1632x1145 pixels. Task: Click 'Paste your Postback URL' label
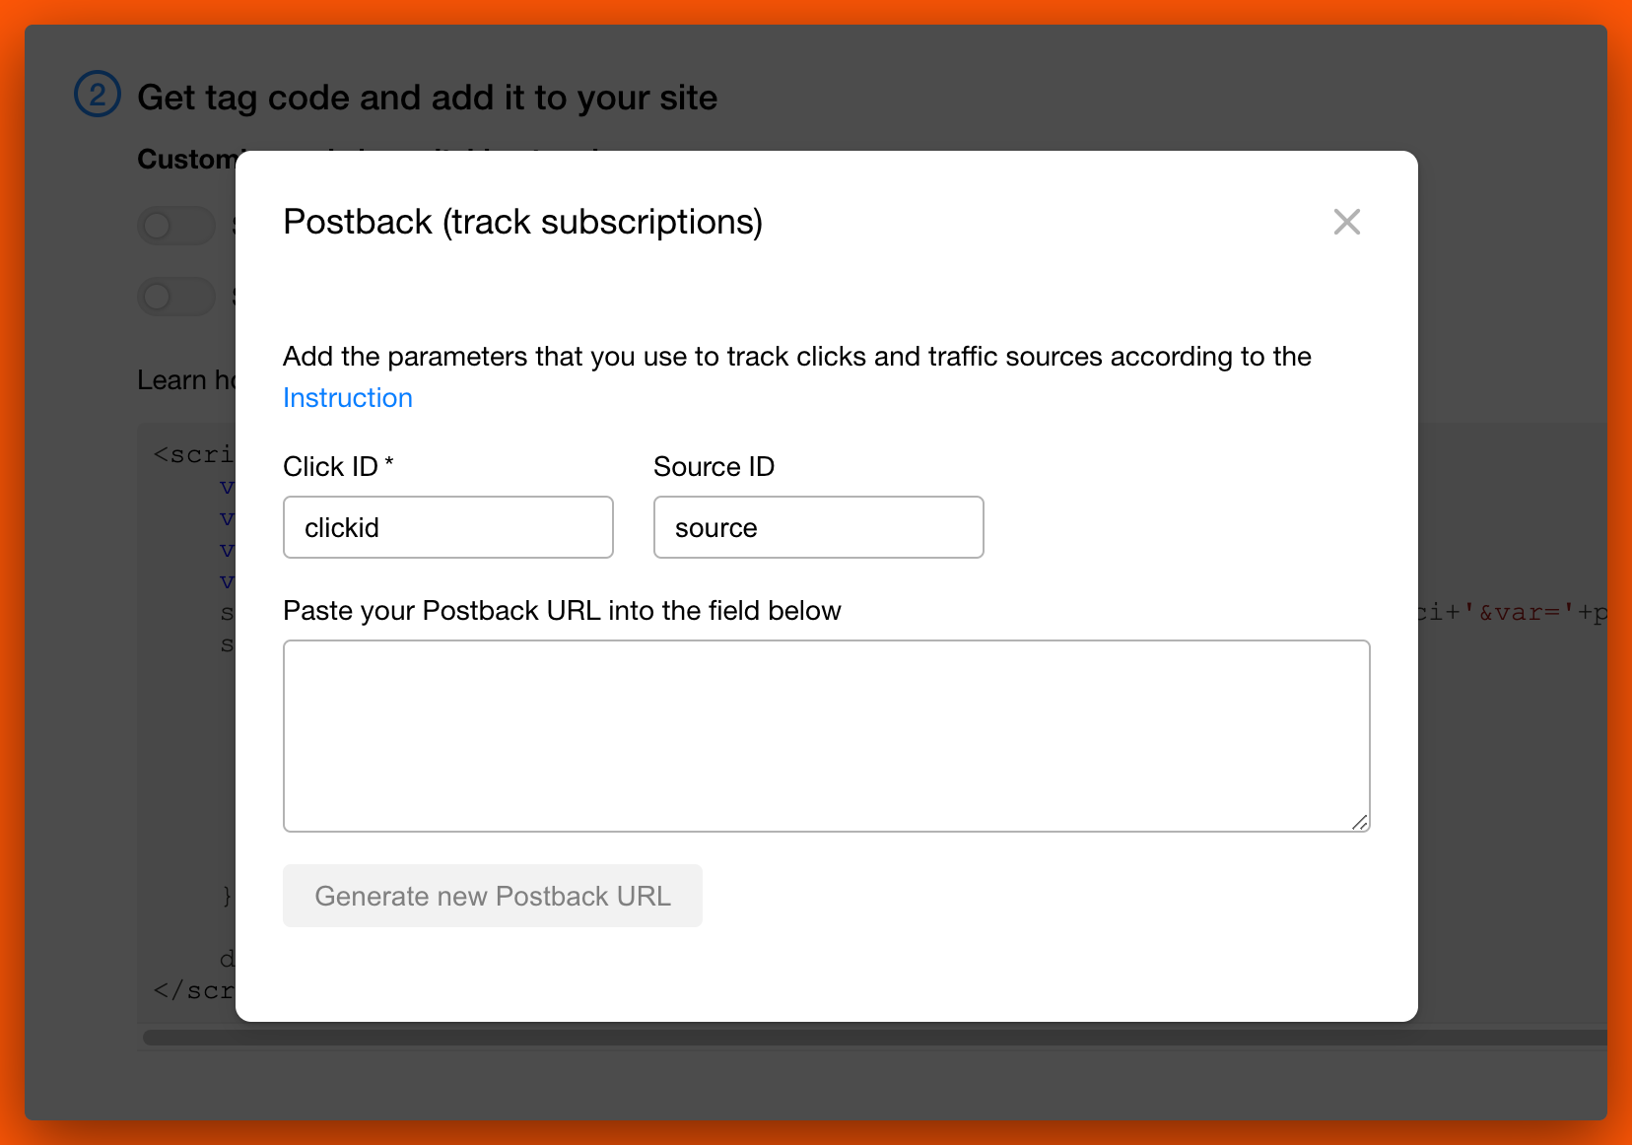(562, 611)
